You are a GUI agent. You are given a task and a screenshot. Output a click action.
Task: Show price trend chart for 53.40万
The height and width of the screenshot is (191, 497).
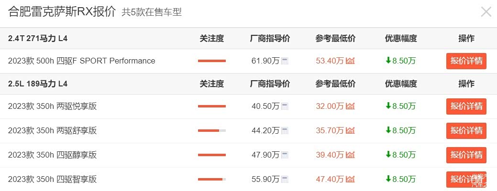tap(350, 61)
